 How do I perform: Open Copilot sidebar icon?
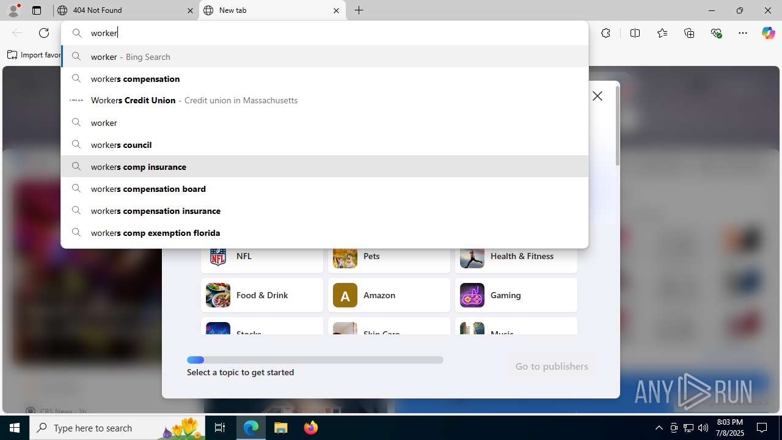768,33
